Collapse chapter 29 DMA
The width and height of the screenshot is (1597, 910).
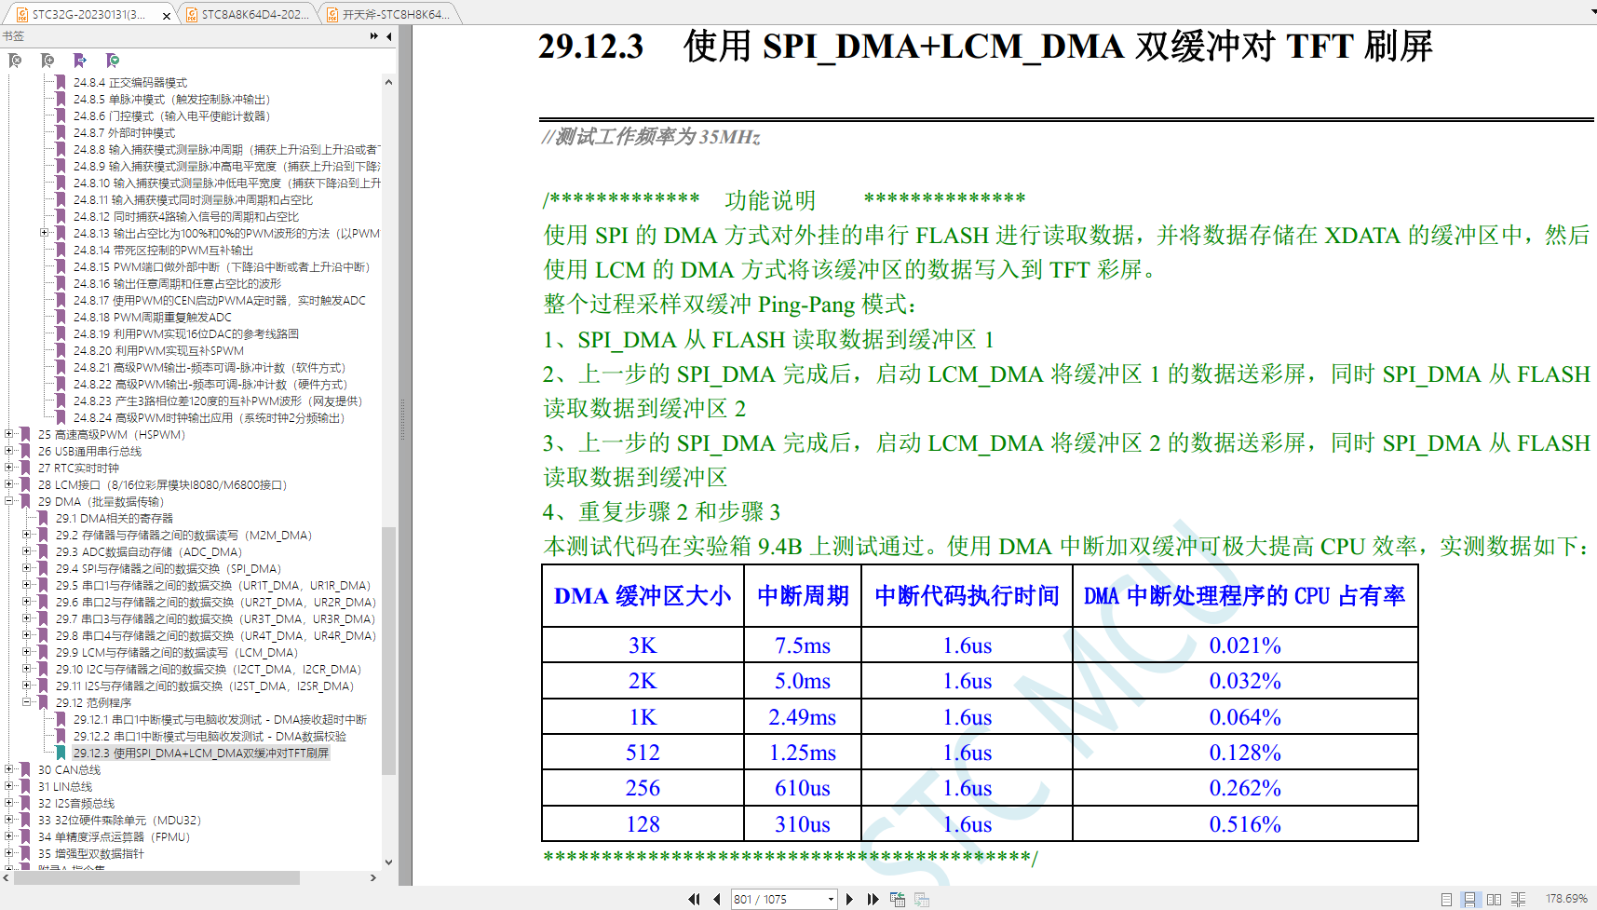pyautogui.click(x=9, y=501)
